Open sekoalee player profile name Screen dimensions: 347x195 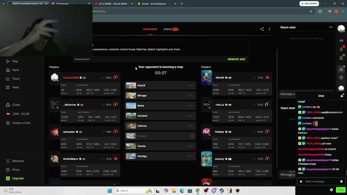pyautogui.click(x=69, y=132)
